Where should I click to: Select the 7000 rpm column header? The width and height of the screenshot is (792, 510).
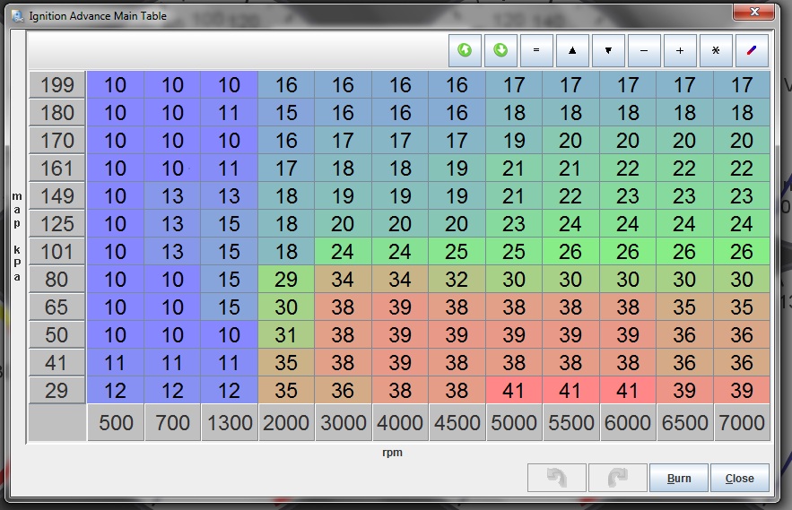pyautogui.click(x=742, y=423)
